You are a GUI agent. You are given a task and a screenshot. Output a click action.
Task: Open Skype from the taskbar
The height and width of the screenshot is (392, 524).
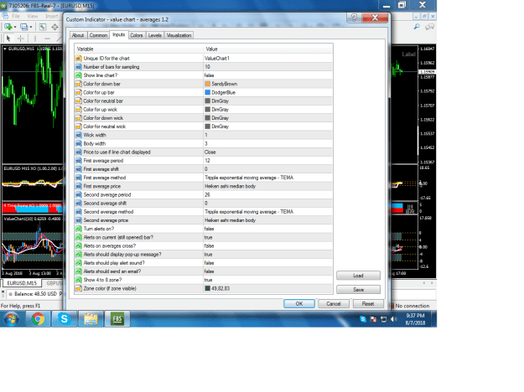[x=65, y=319]
